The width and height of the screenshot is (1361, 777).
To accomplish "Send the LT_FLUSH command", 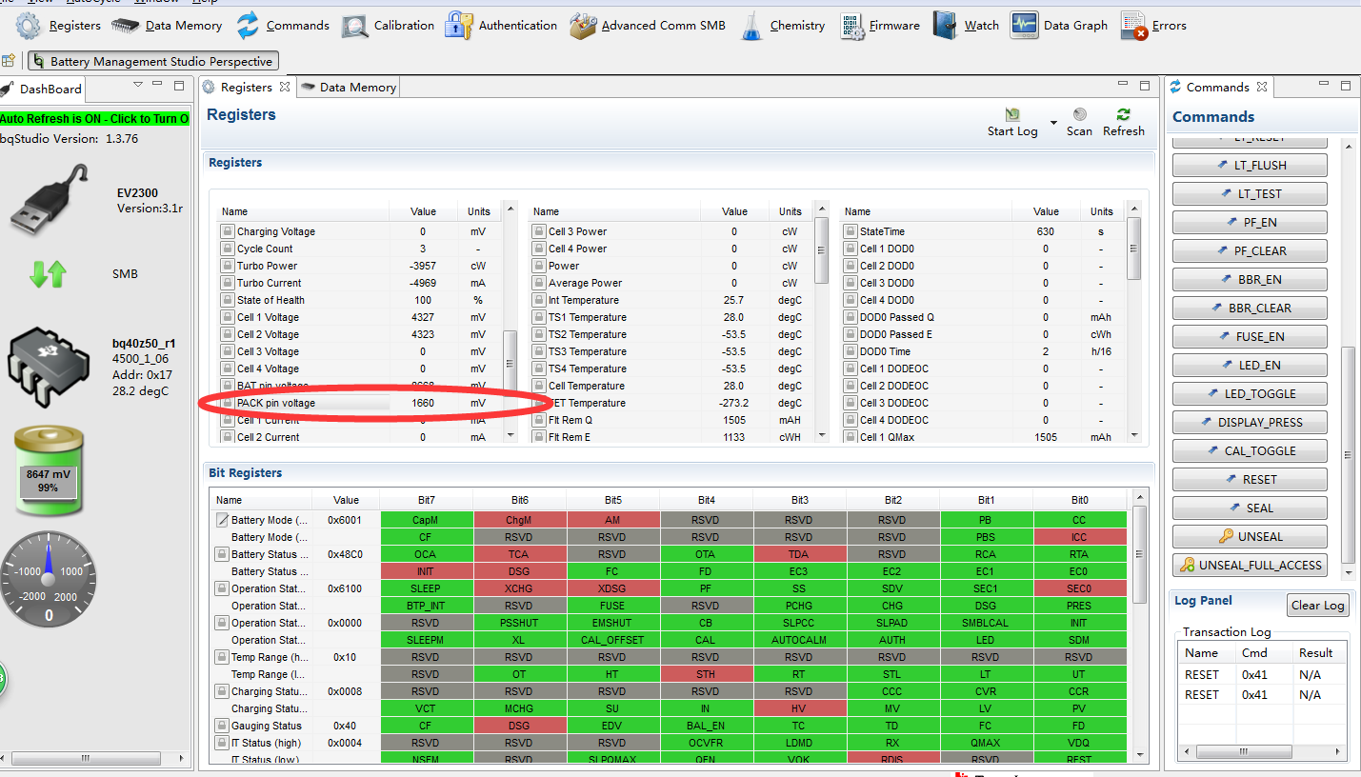I will coord(1250,166).
